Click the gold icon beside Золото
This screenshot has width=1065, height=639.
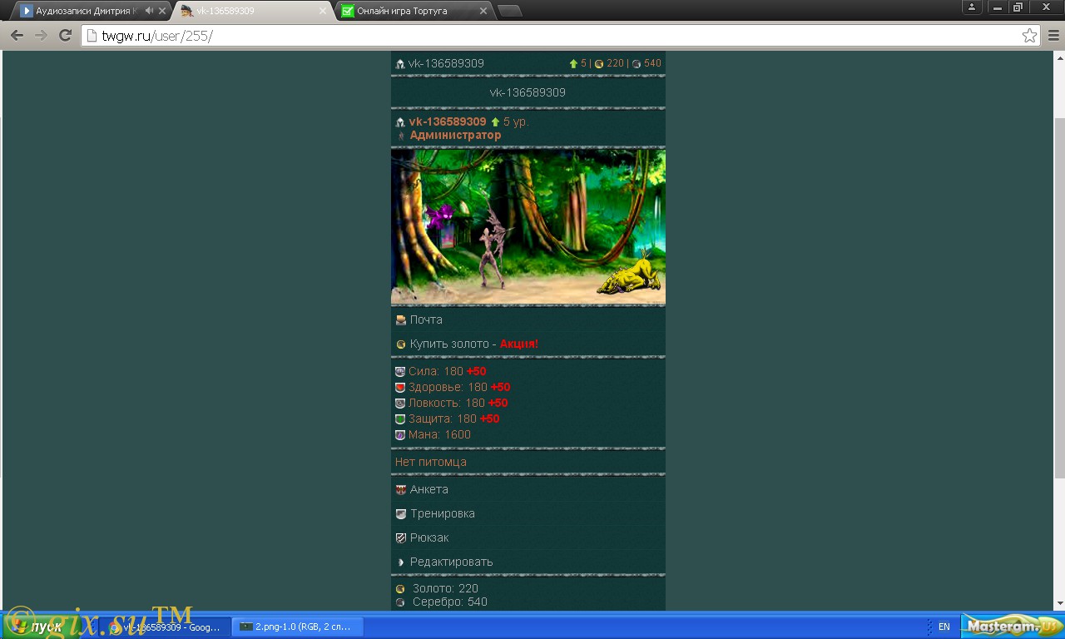pyautogui.click(x=400, y=589)
